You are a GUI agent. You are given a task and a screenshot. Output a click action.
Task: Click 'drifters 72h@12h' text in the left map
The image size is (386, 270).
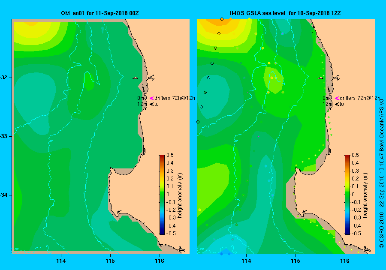coord(175,98)
